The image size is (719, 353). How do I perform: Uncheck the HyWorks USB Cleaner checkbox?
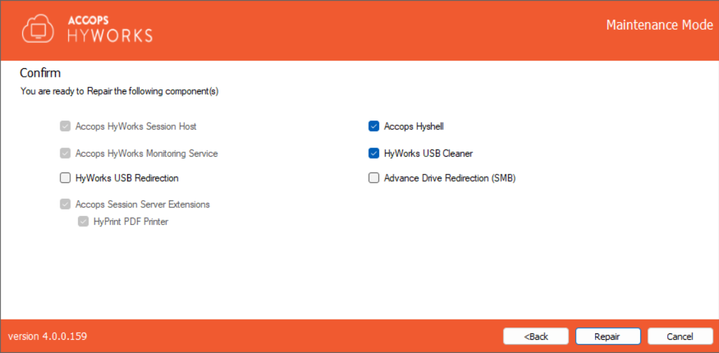tap(374, 154)
